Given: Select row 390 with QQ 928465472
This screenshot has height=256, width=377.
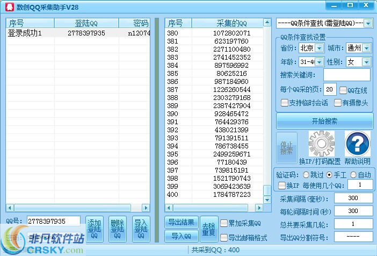Looking at the screenshot, I should coord(214,113).
